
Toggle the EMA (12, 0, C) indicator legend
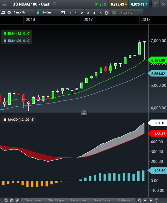coord(17,34)
